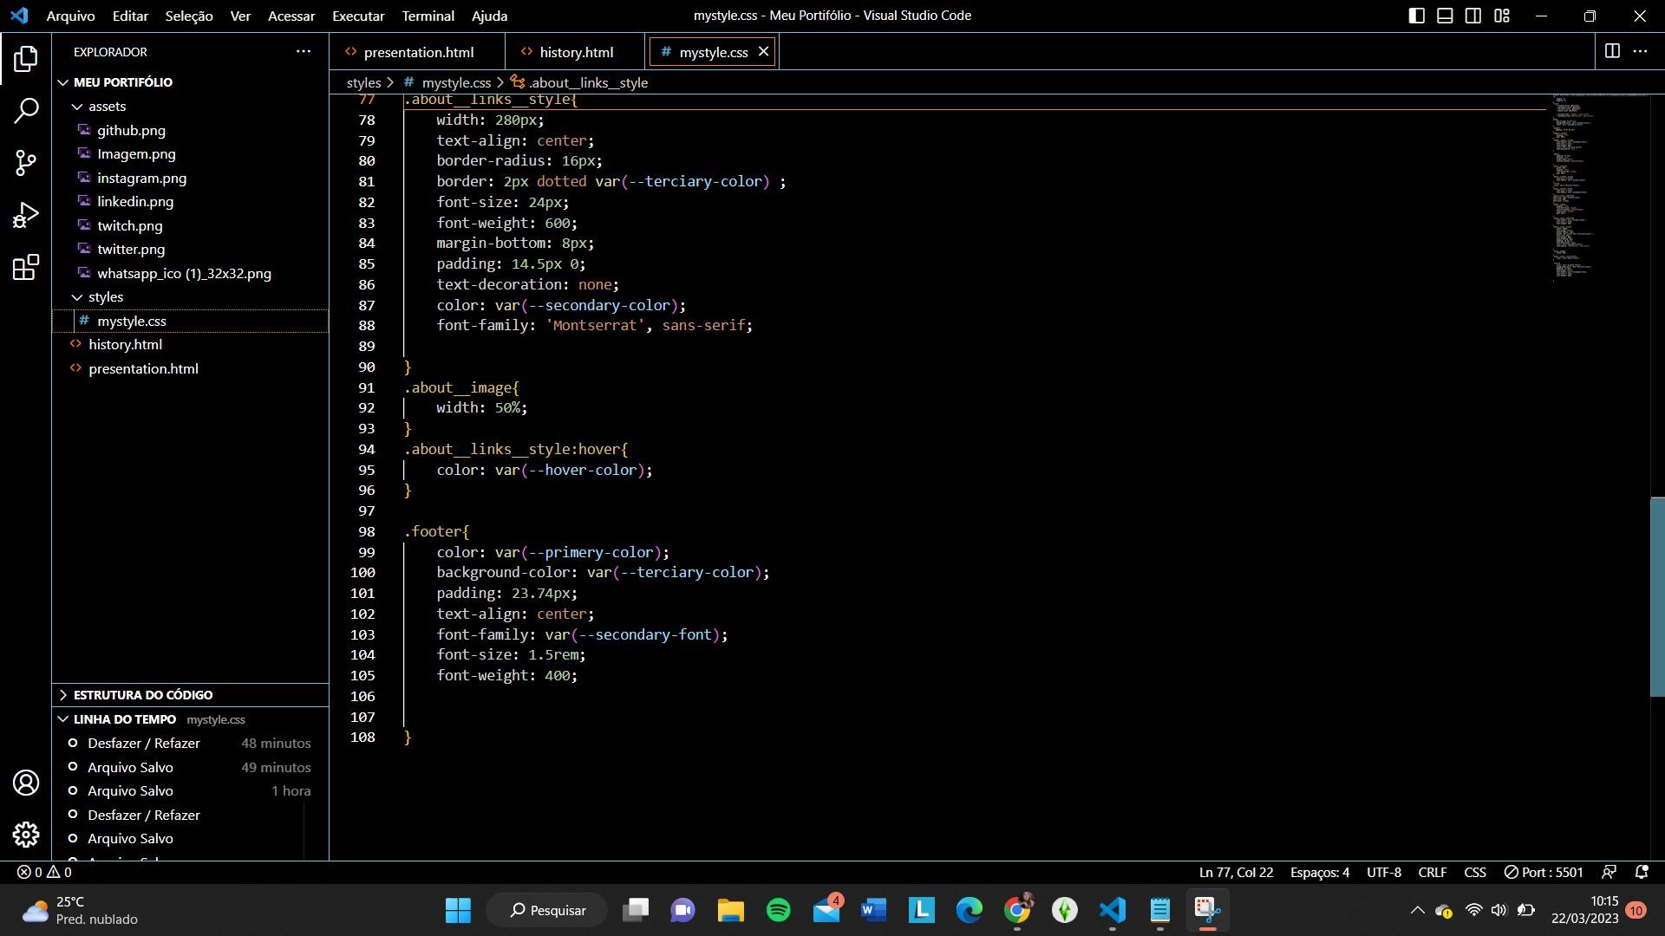Open feedback icon in status bar
This screenshot has height=936, width=1665.
[1609, 872]
